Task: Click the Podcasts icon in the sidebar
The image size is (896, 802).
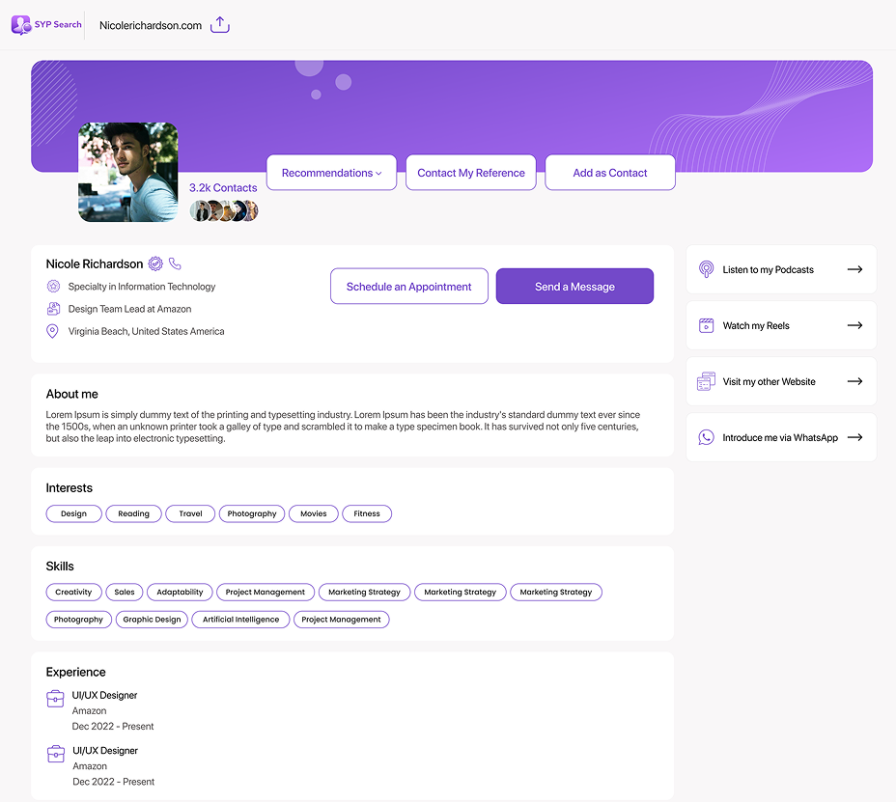Action: (x=706, y=269)
